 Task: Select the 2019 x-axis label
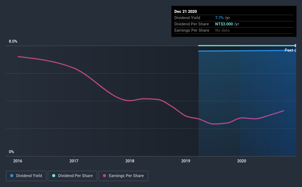(186, 161)
